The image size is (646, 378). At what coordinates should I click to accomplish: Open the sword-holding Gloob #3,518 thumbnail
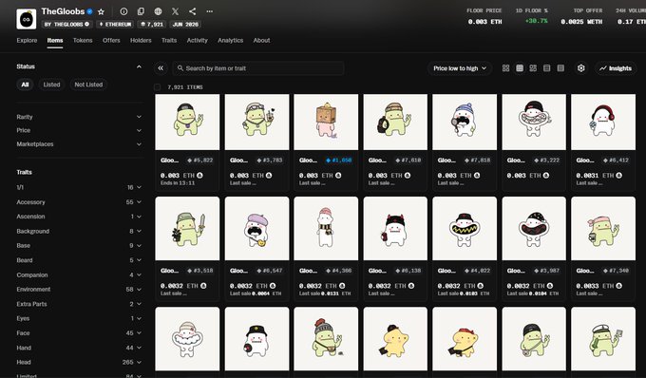pos(187,229)
